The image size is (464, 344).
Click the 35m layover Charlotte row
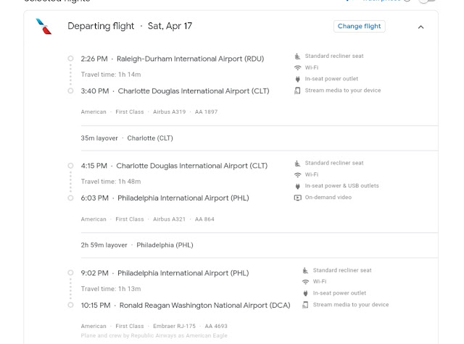(127, 138)
